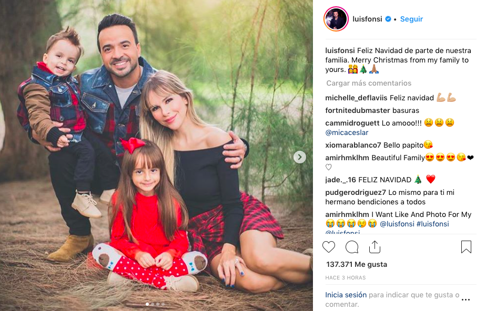The image size is (486, 311).
Task: Open the @micaceslar mention link
Action: pyautogui.click(x=347, y=132)
